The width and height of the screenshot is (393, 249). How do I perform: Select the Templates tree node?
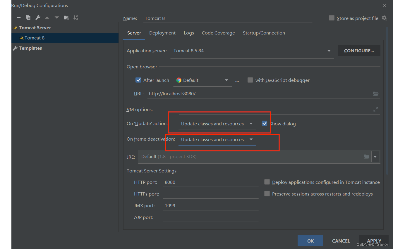[30, 48]
